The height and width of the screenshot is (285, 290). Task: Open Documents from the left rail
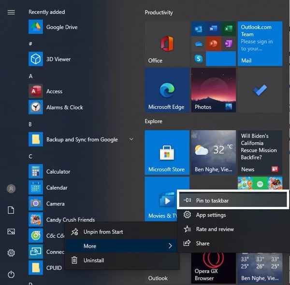tap(11, 210)
